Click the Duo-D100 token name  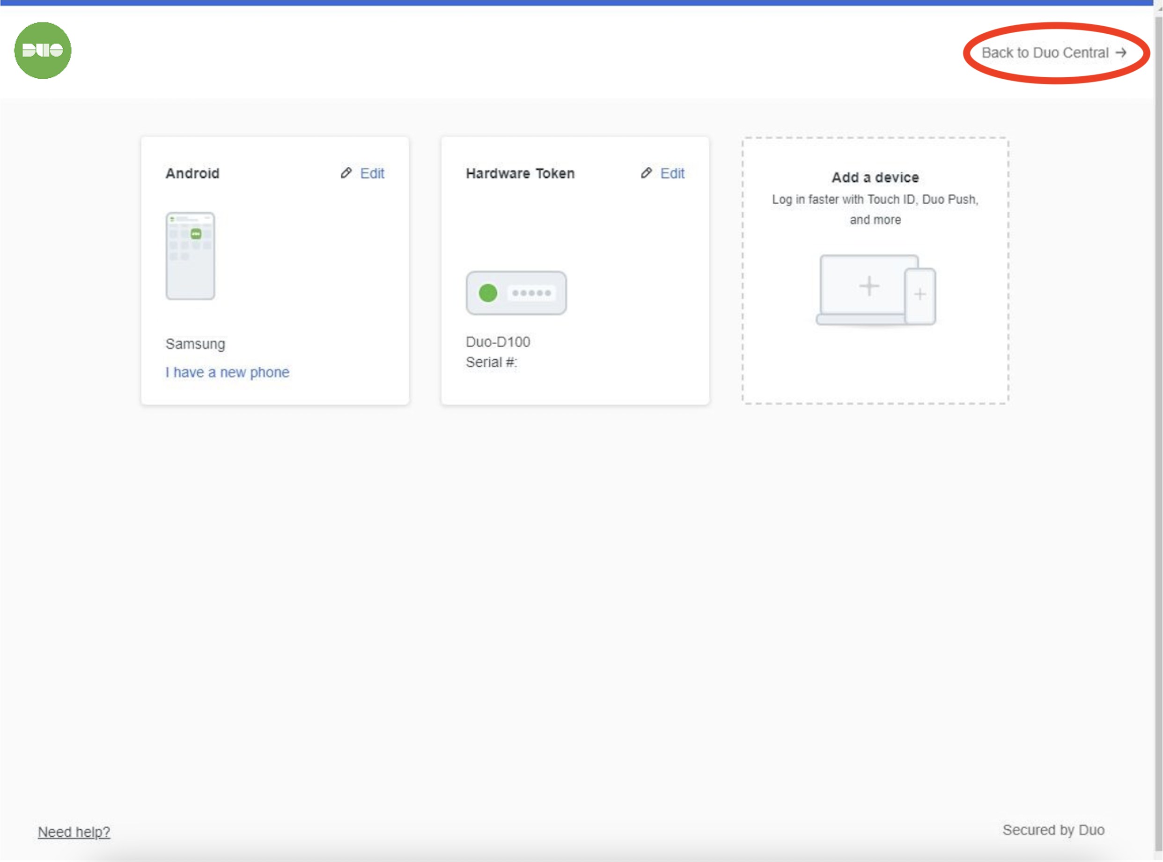(x=498, y=342)
